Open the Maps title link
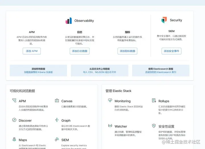The image size is (205, 149). tap(23, 140)
